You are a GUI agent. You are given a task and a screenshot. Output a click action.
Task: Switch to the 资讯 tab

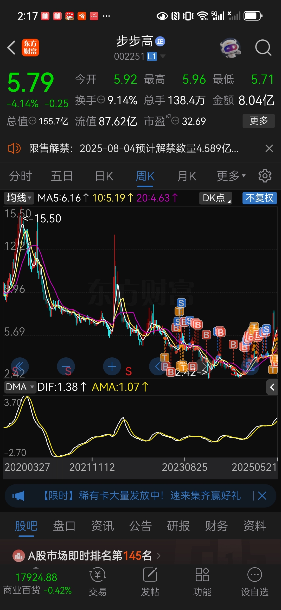[x=103, y=526]
